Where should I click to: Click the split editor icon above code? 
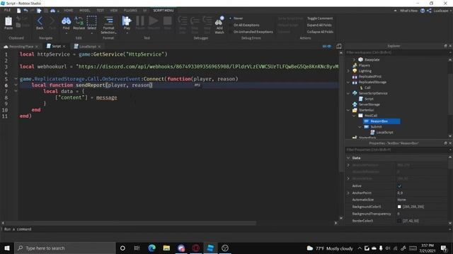(x=338, y=46)
